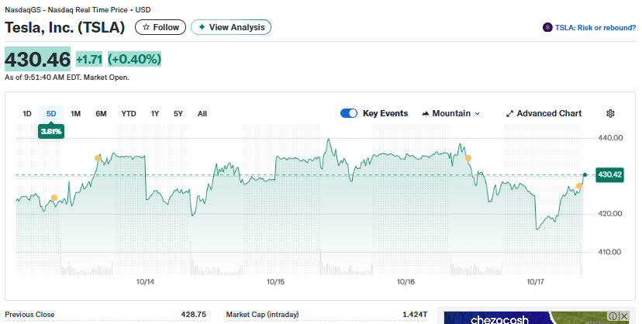The image size is (642, 324).
Task: Choose the YTD range tab
Action: pos(128,114)
